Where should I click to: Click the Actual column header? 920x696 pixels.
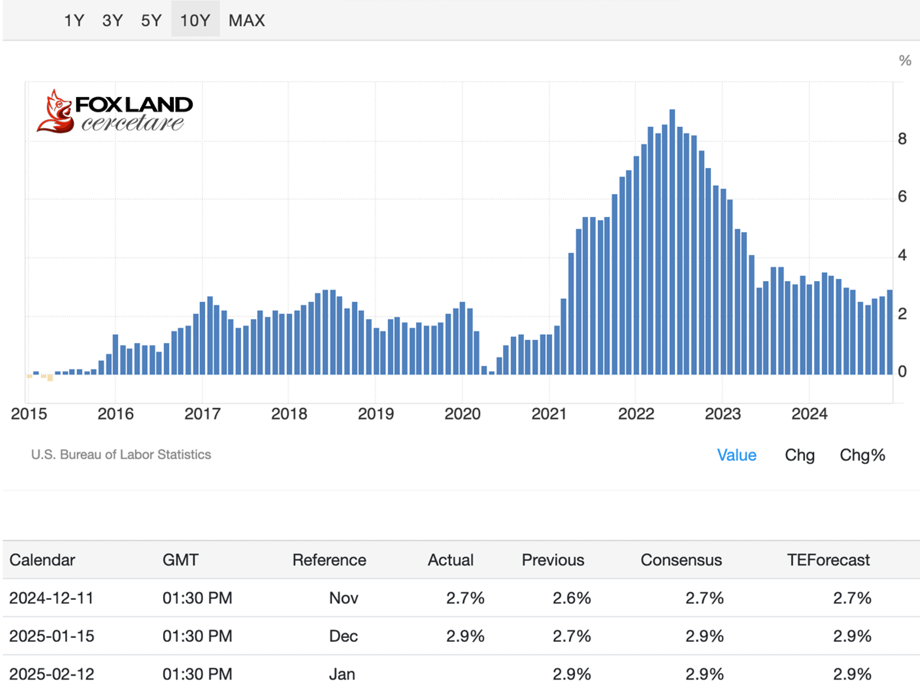tap(450, 560)
